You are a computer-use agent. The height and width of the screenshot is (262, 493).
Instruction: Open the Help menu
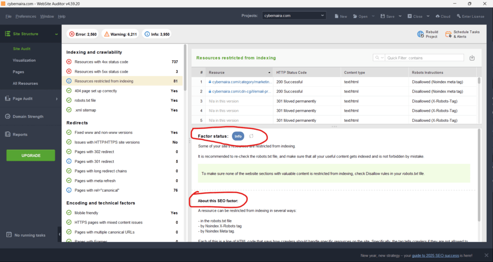[x=62, y=16]
